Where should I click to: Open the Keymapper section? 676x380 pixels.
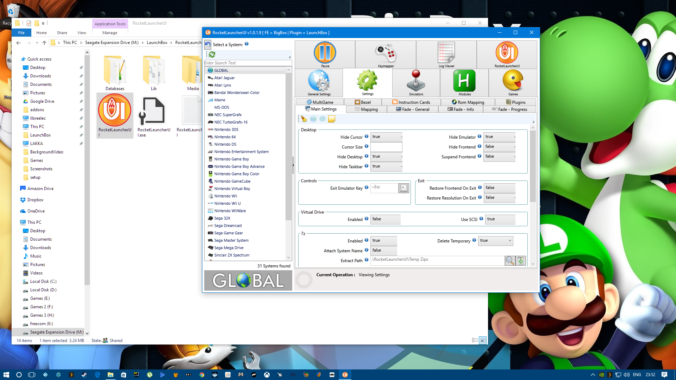coord(386,55)
